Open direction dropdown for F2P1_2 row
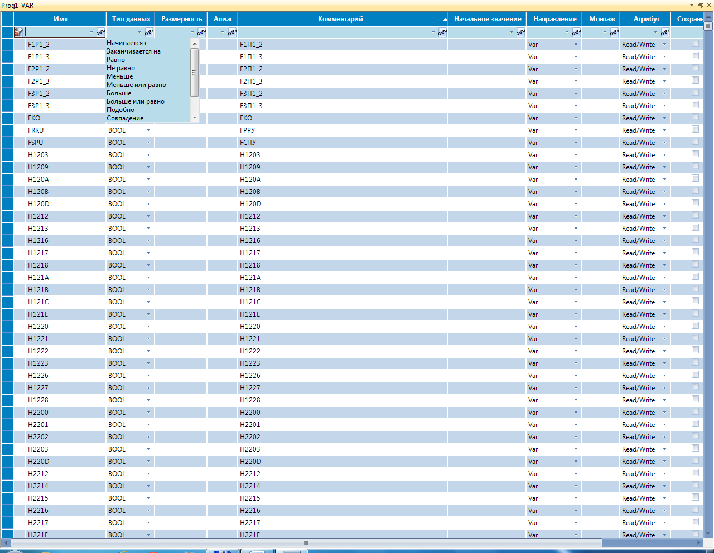 click(x=576, y=69)
